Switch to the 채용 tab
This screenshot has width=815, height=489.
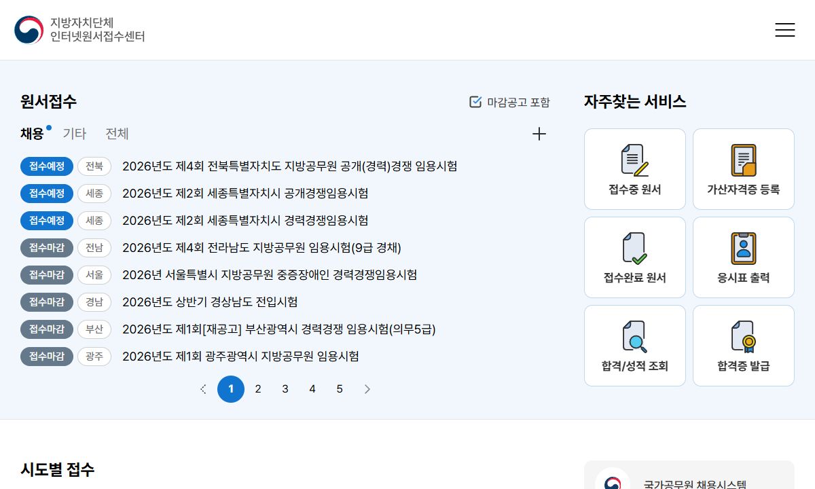pyautogui.click(x=32, y=134)
